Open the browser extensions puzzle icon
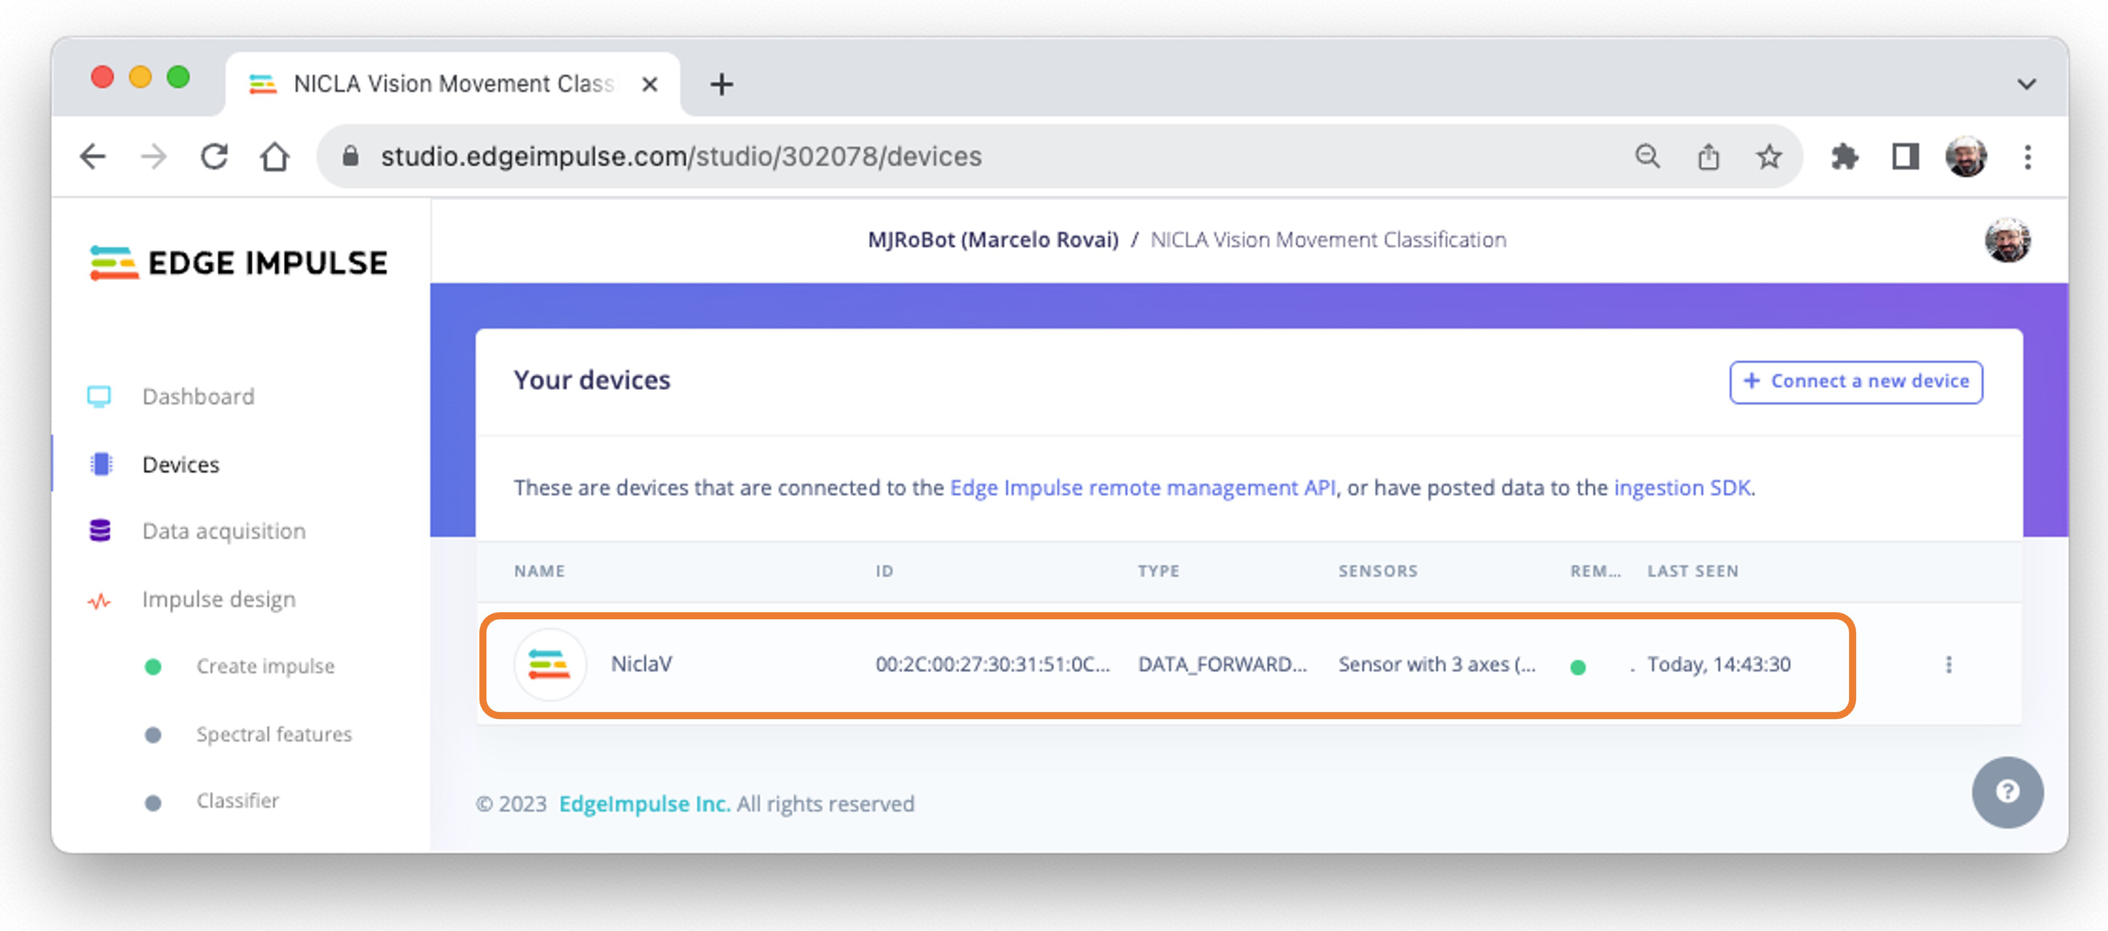 (1843, 156)
